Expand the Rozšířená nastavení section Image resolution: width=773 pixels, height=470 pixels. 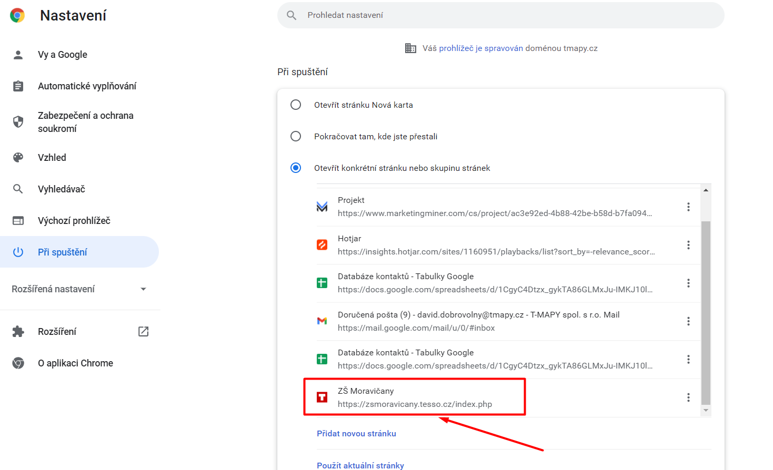point(79,289)
